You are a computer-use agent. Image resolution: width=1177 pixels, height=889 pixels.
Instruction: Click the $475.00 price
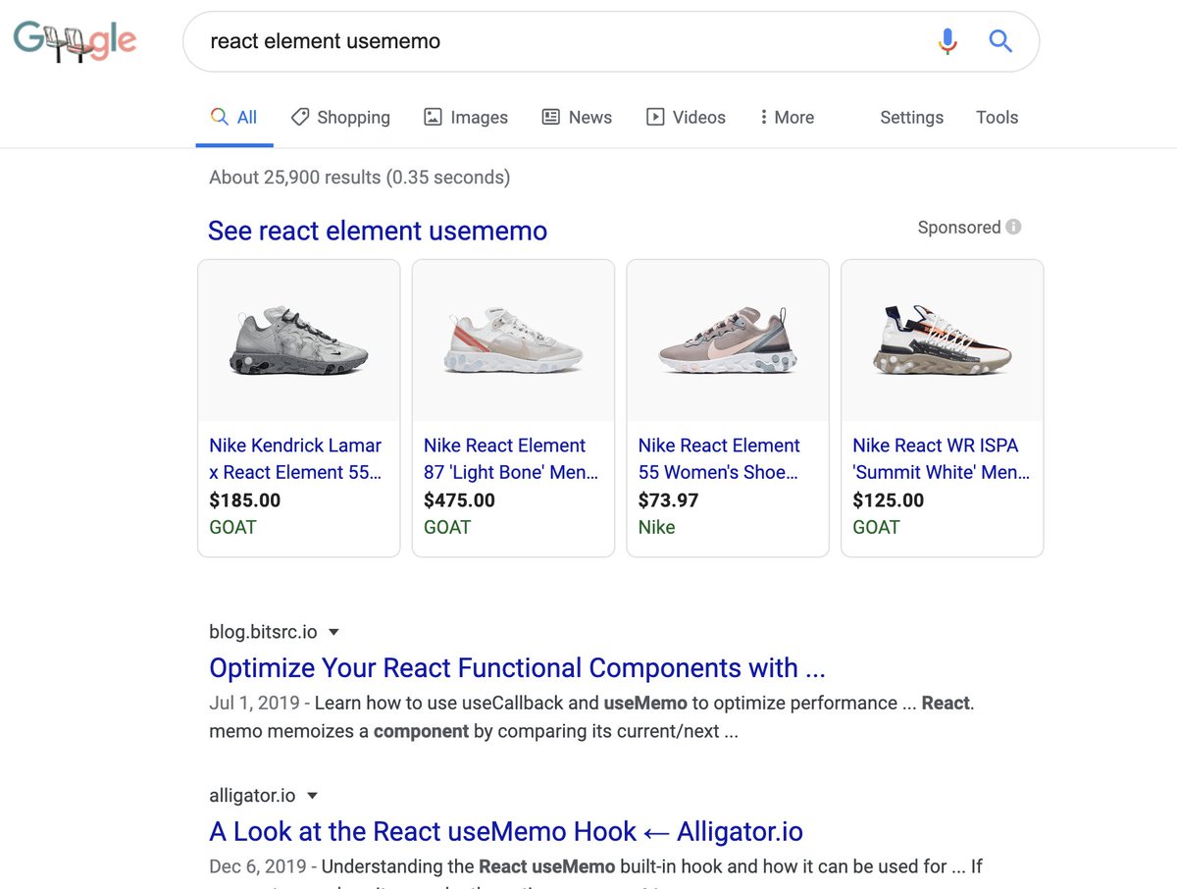[459, 500]
